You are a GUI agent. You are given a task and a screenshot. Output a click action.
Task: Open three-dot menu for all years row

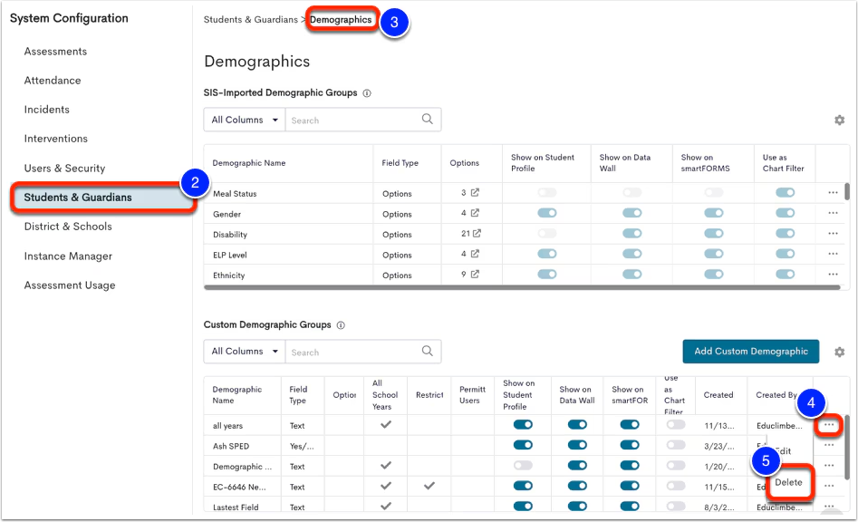pos(829,425)
